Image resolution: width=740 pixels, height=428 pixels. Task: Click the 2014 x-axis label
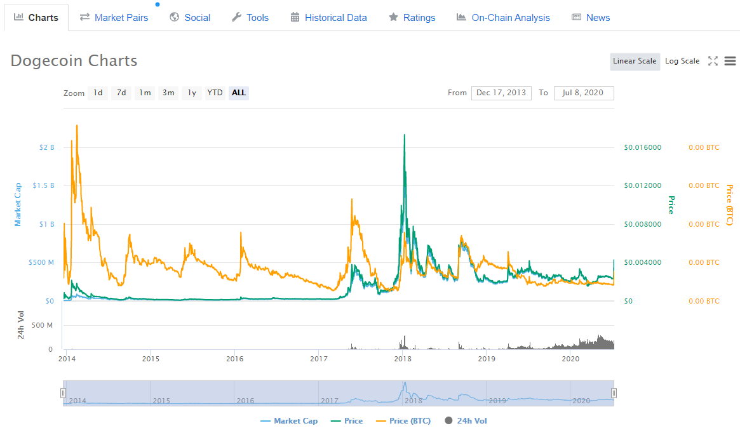[67, 359]
